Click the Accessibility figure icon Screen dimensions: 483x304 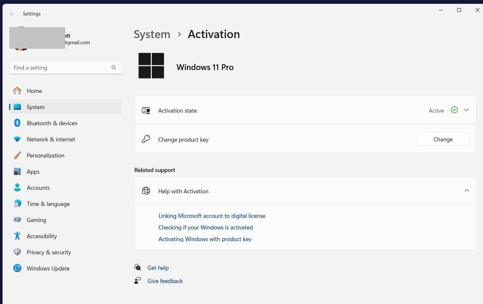point(17,236)
